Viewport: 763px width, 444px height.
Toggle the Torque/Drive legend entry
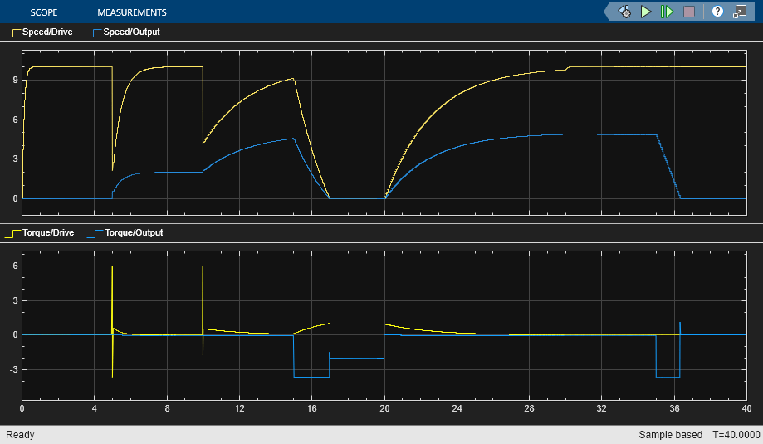tap(39, 233)
